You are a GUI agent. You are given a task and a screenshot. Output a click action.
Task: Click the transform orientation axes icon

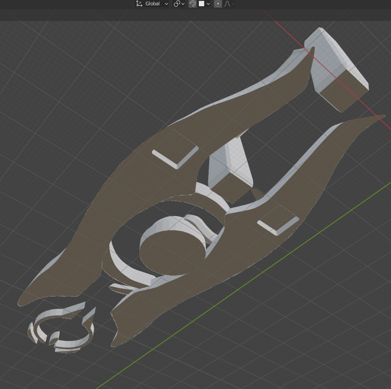tap(139, 4)
